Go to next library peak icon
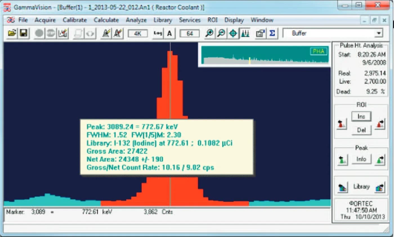The height and width of the screenshot is (237, 394). click(x=380, y=187)
